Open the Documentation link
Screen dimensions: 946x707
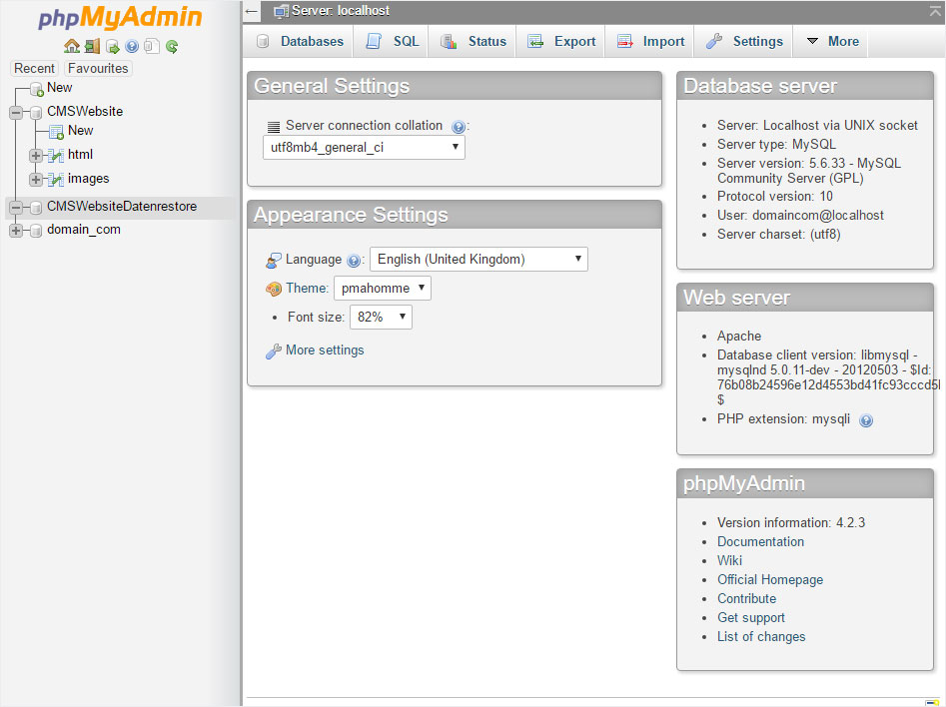(760, 541)
